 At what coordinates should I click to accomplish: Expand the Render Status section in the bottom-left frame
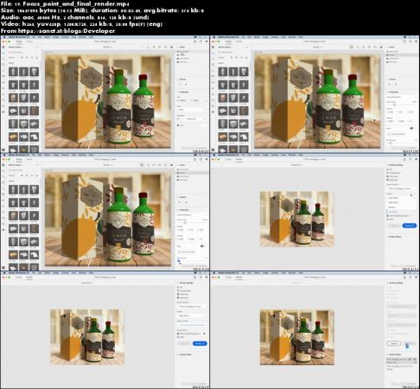(185, 354)
